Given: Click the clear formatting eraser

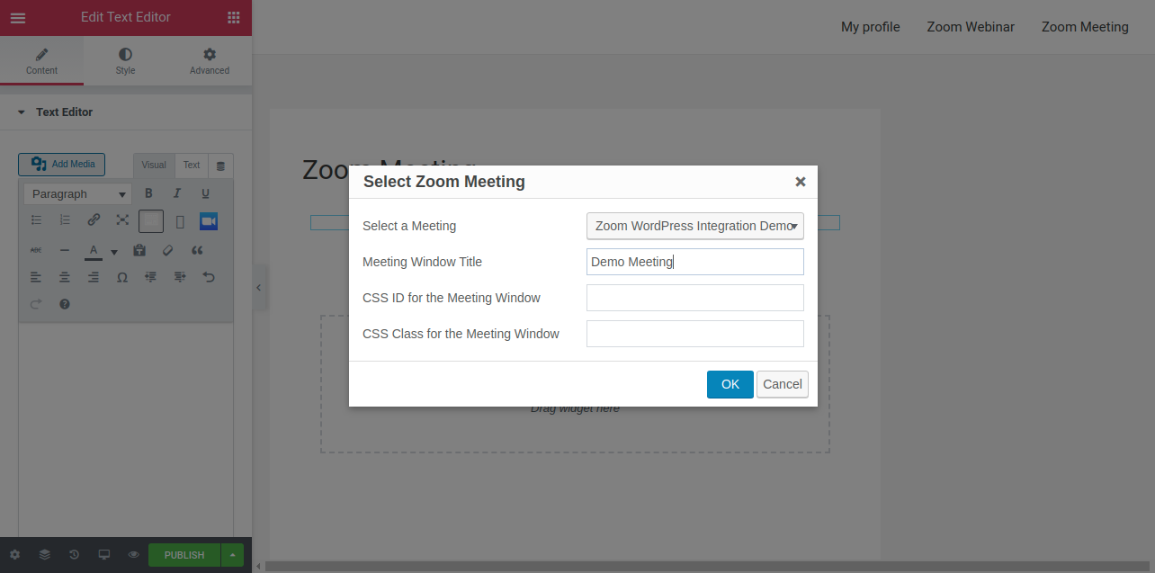Looking at the screenshot, I should (x=168, y=250).
